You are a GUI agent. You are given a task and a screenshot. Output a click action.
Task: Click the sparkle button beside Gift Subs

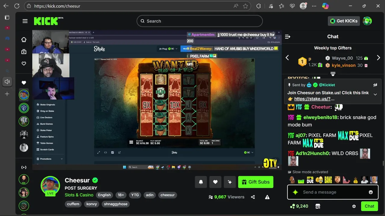pyautogui.click(x=230, y=182)
